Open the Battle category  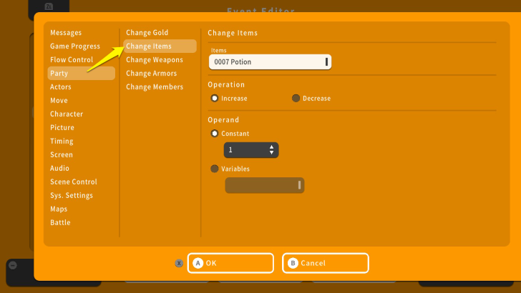coord(60,223)
